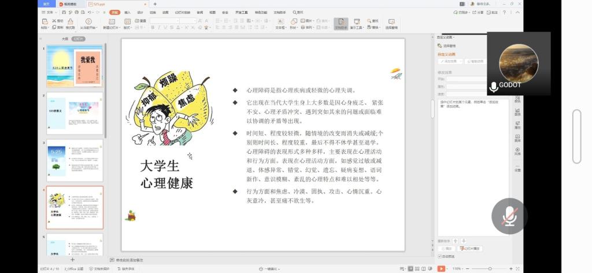
Task: Click 单击此处添加备注 notes area
Action: pos(129,260)
